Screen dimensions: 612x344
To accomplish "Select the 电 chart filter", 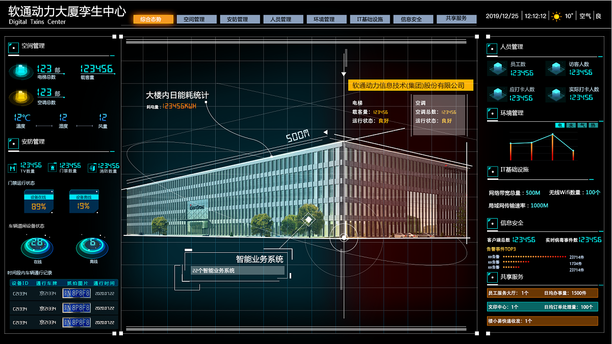I will (560, 125).
